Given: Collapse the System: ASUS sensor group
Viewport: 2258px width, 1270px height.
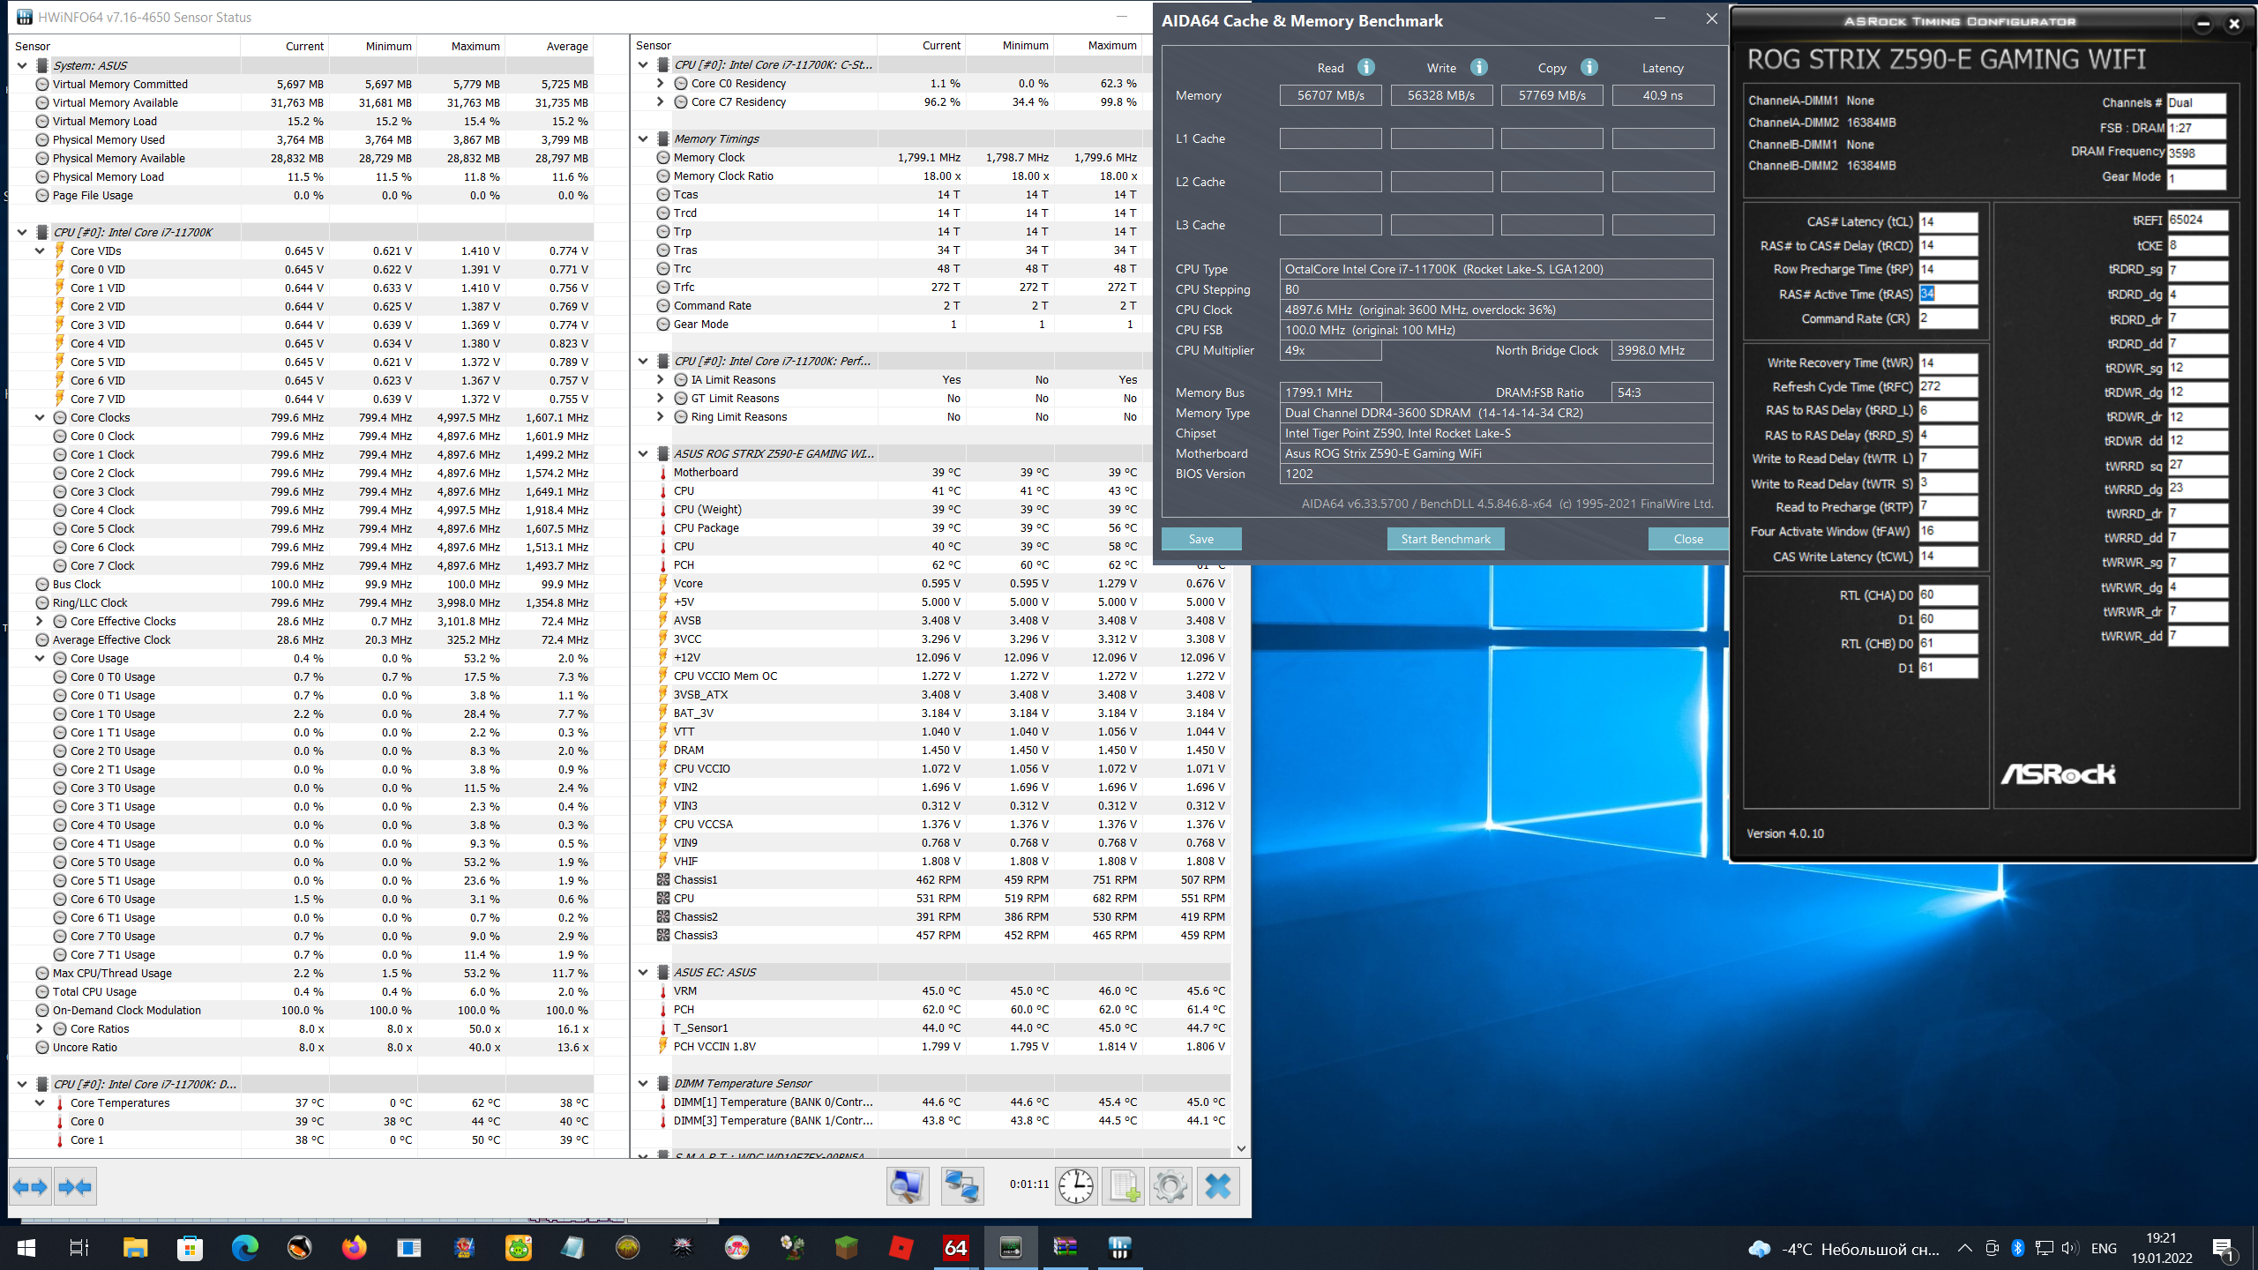Looking at the screenshot, I should pyautogui.click(x=23, y=65).
